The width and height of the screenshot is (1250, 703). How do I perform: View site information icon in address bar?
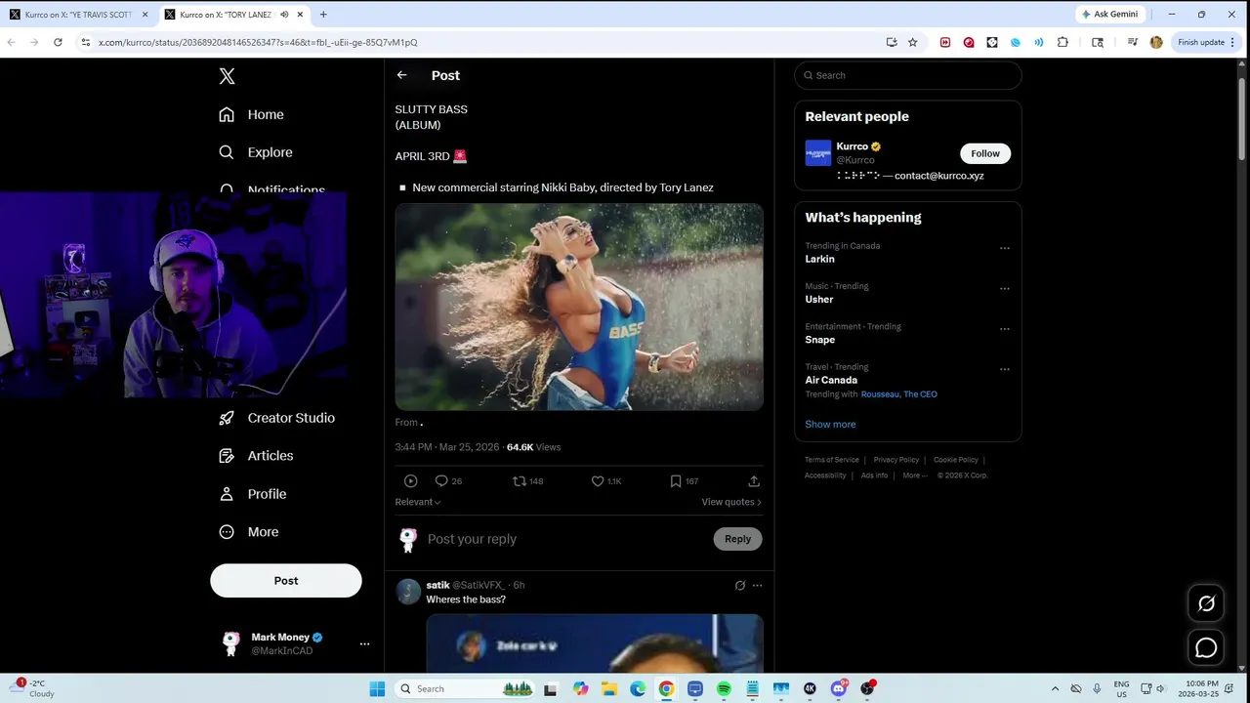pyautogui.click(x=86, y=42)
